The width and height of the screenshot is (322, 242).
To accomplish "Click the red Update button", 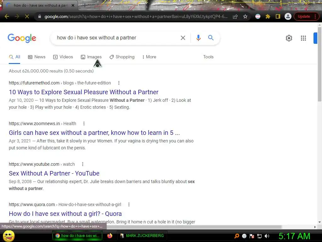I will click(304, 16).
